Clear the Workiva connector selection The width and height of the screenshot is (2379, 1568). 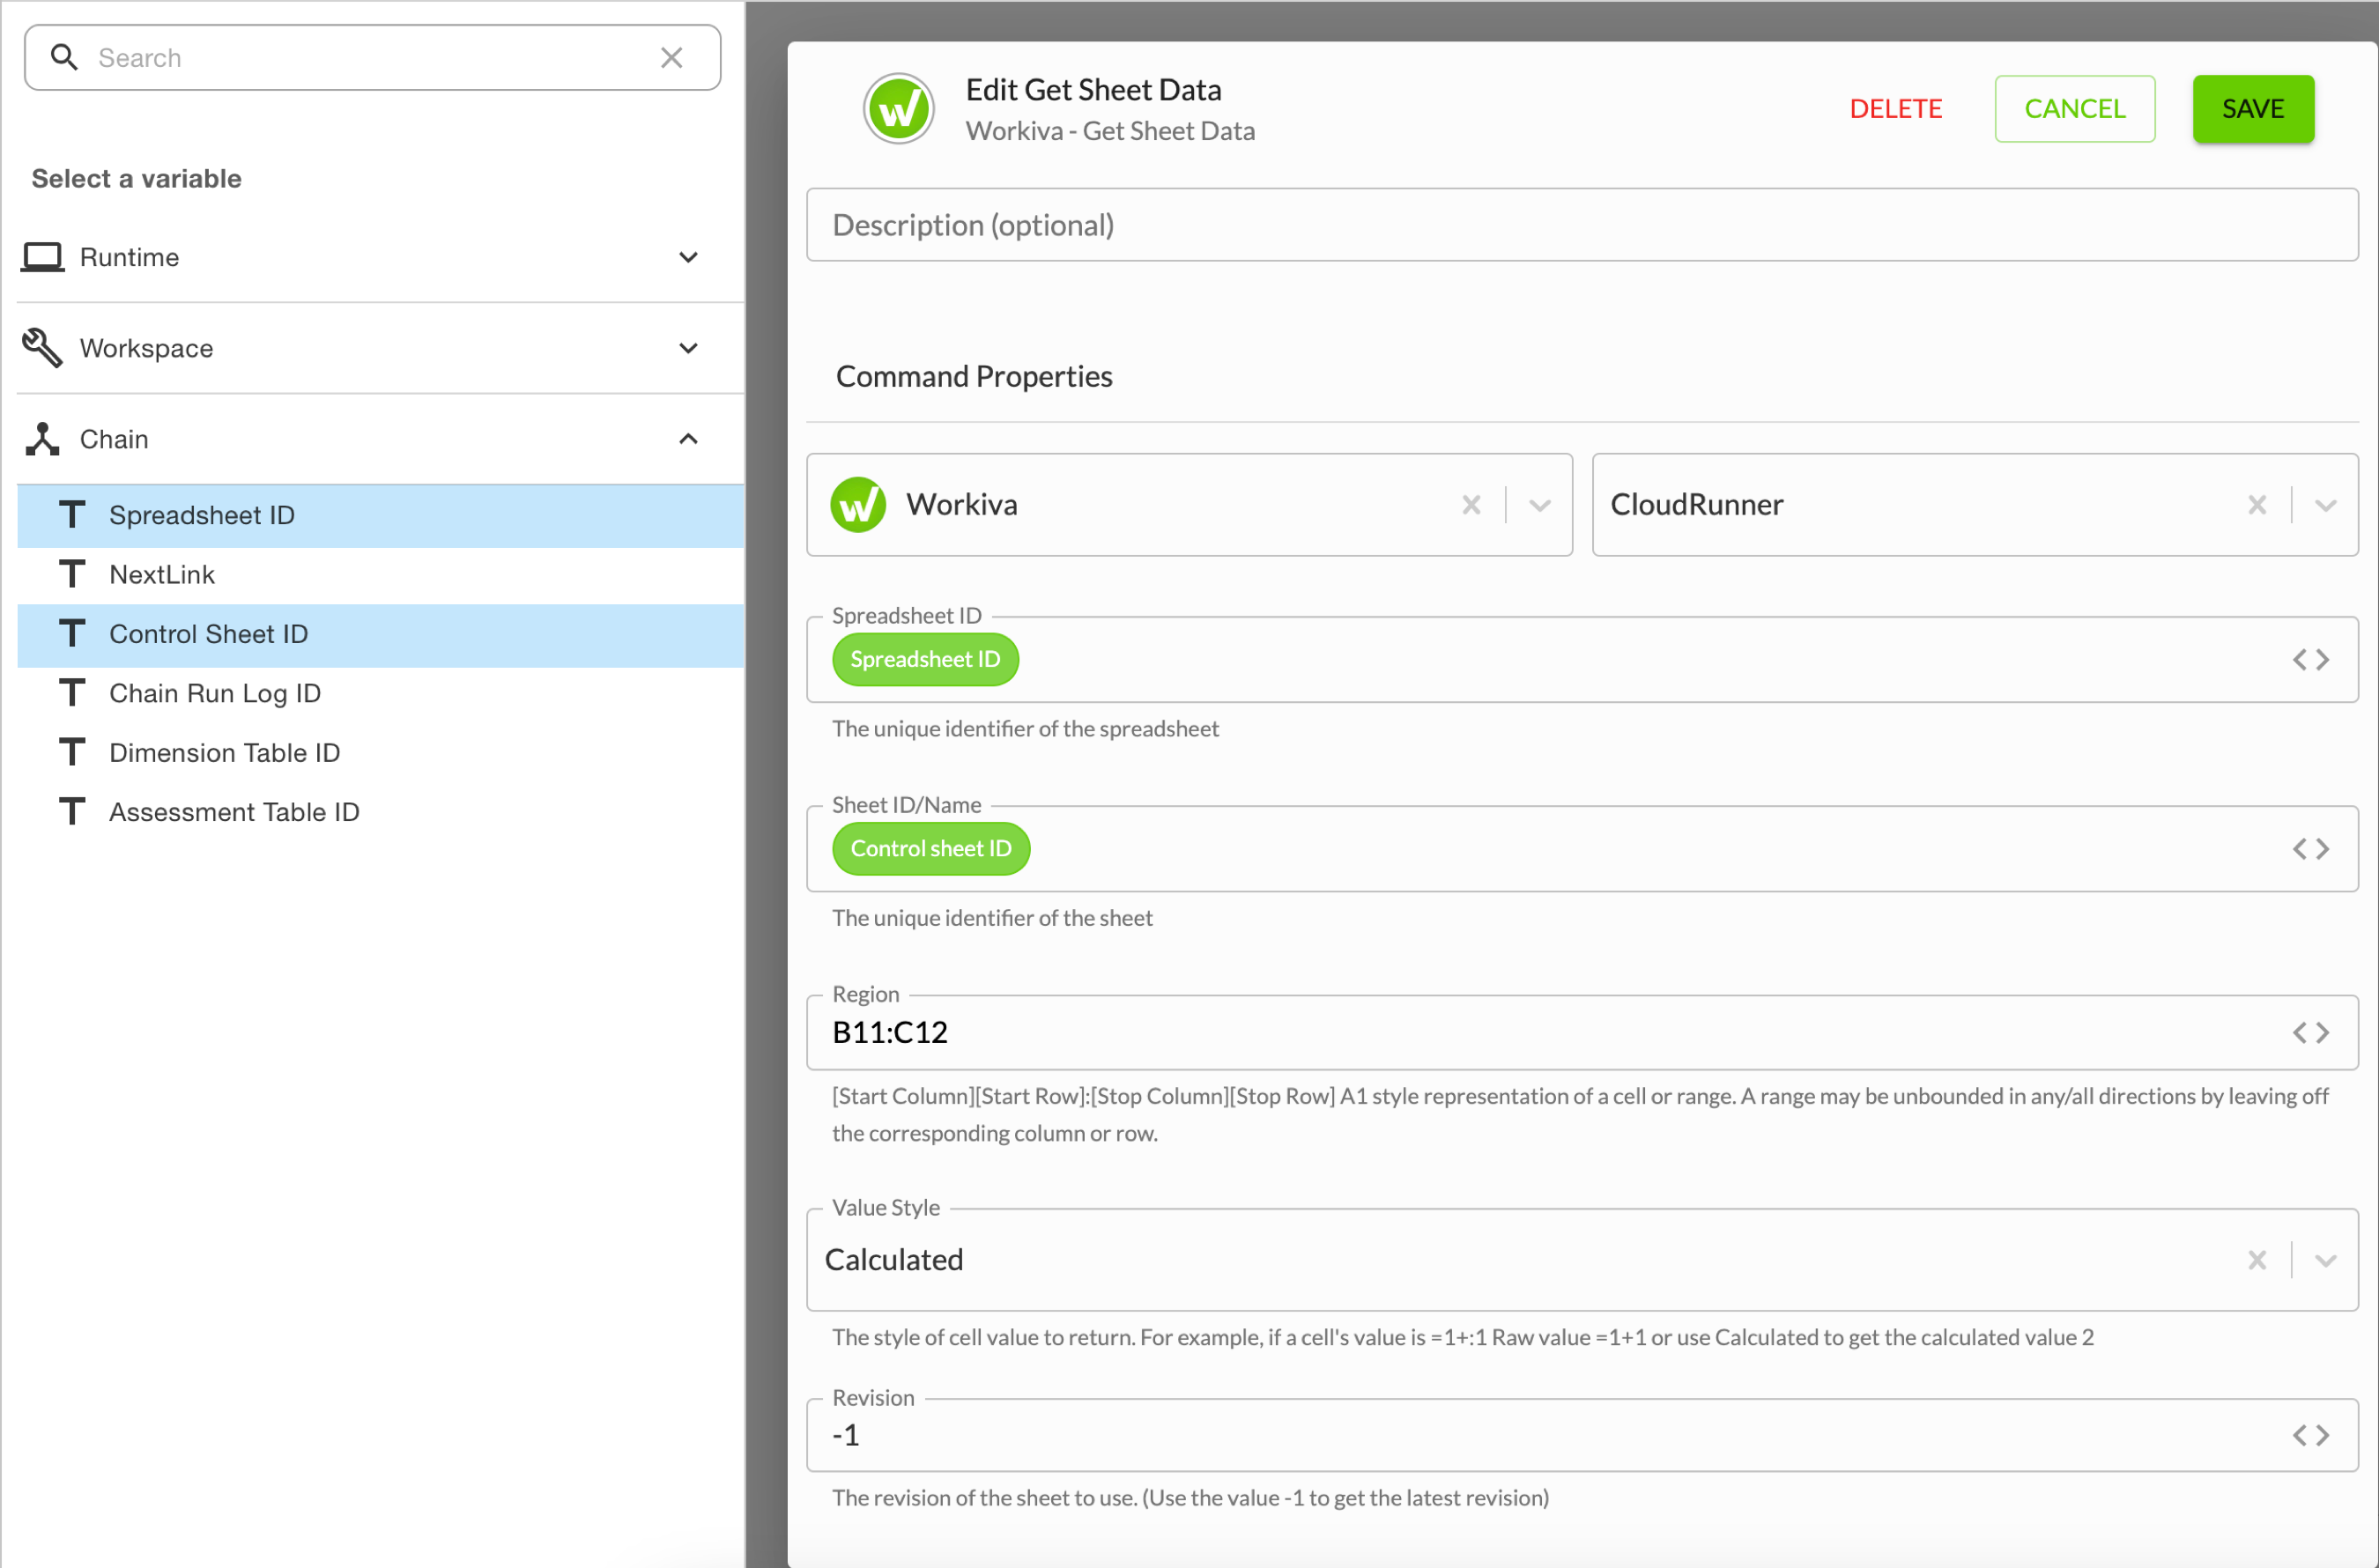[x=1471, y=505]
